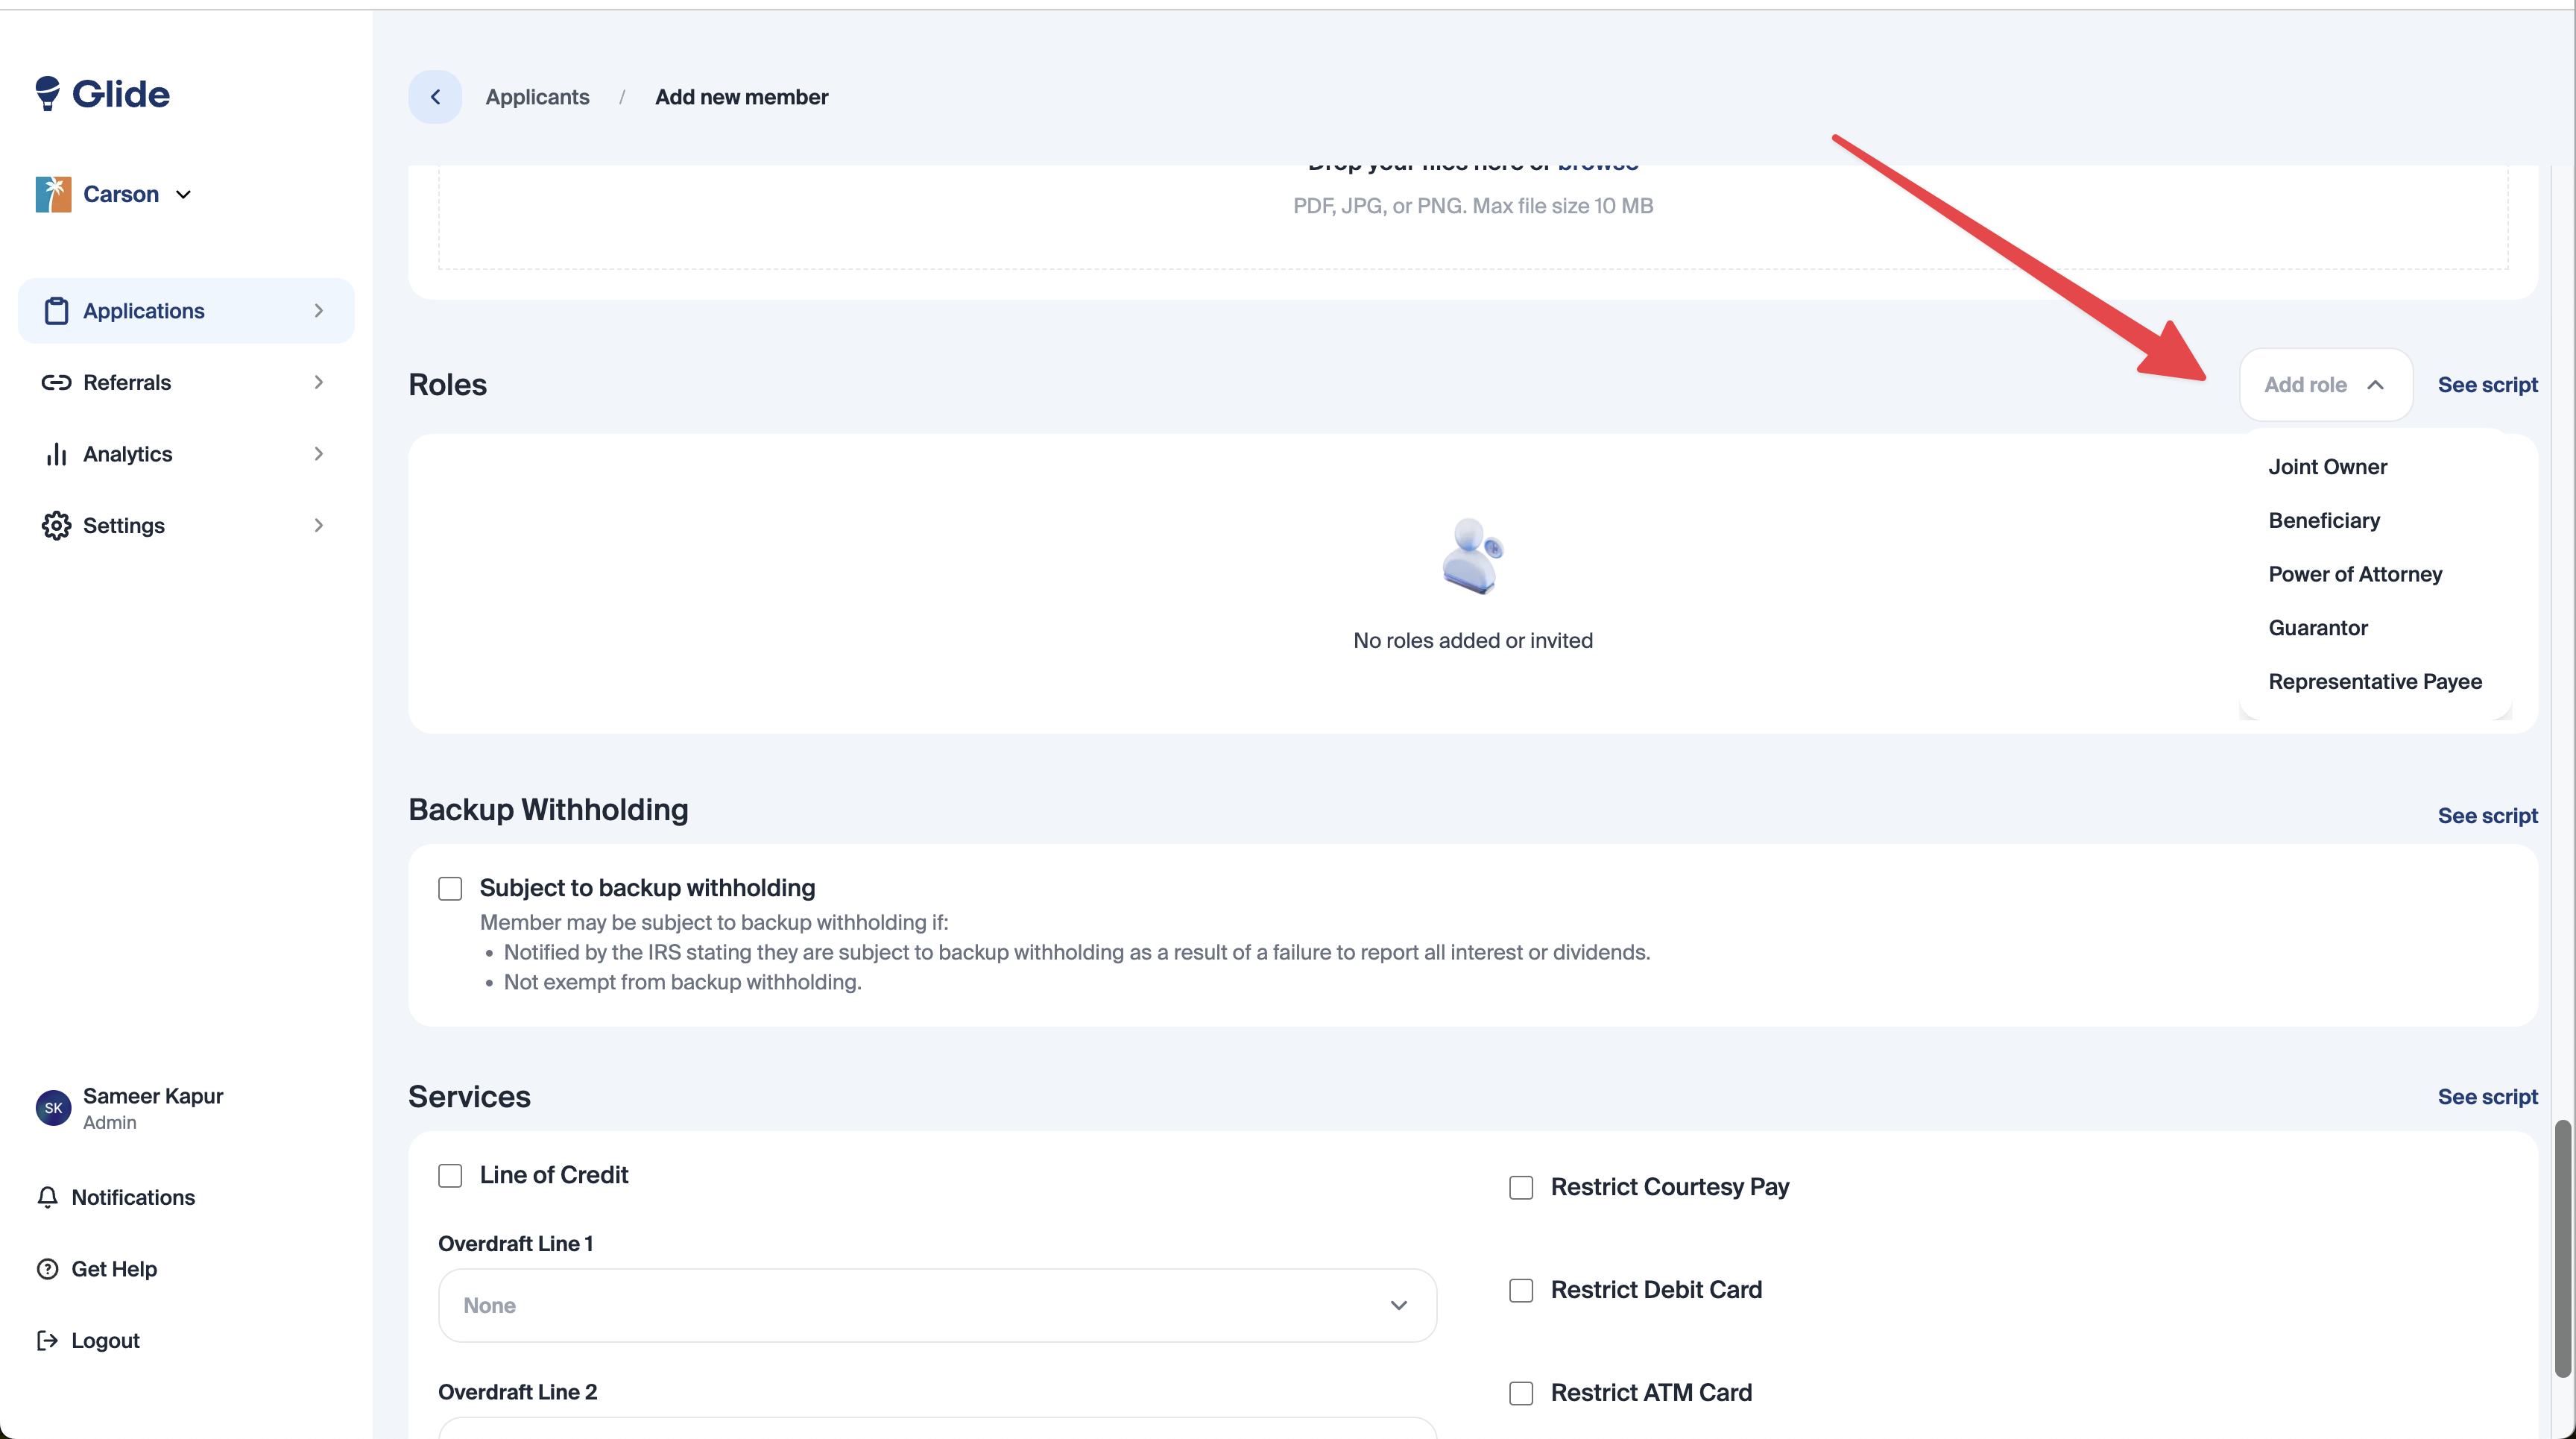Click the Applications clipboard icon
Screen dimensions: 2576x1439
(x=56, y=311)
